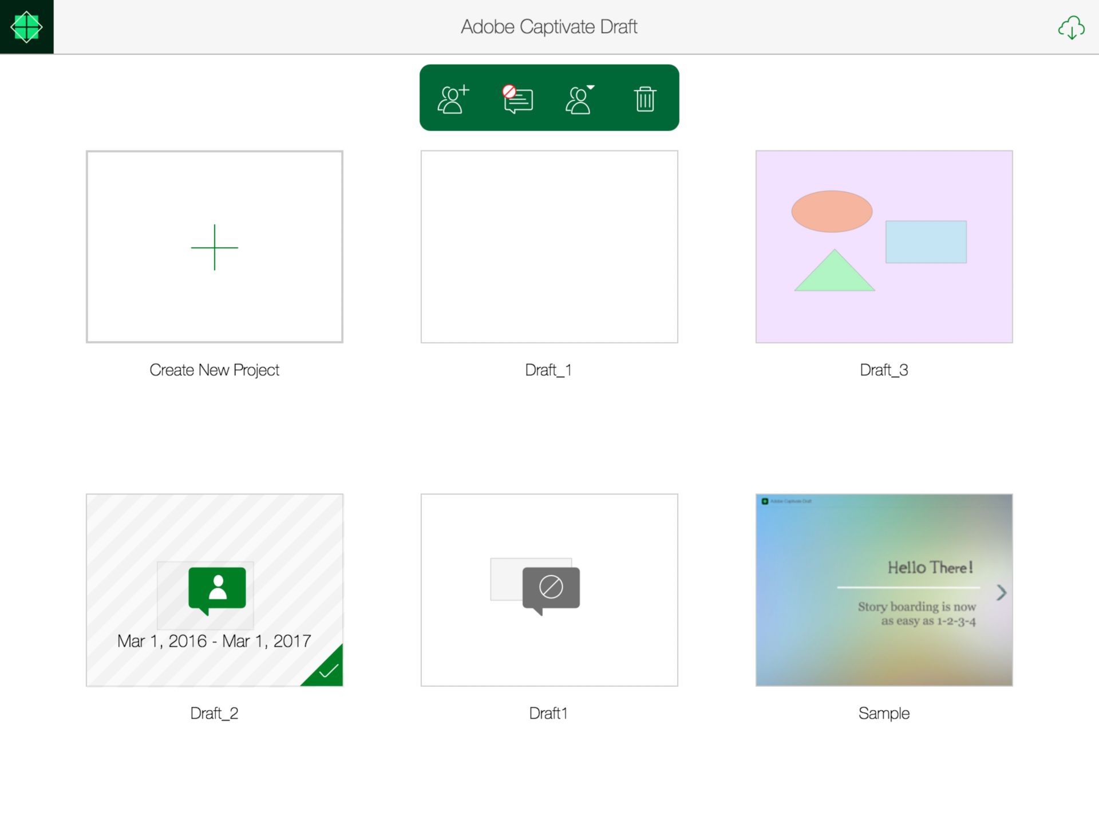Click the cloud download icon
The height and width of the screenshot is (824, 1099).
click(1072, 27)
